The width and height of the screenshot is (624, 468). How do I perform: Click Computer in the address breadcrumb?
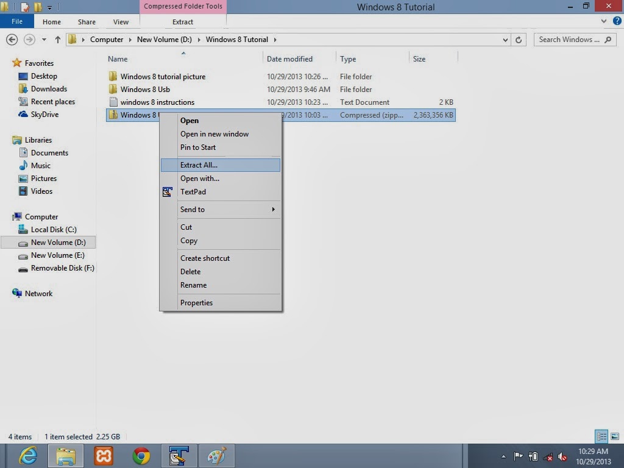(x=107, y=40)
